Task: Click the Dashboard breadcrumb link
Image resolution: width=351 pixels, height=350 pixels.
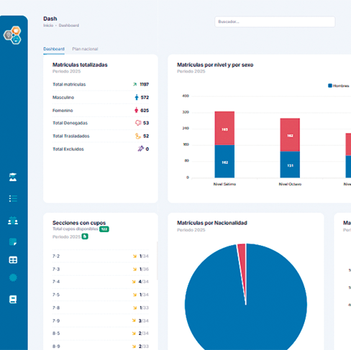Action: pyautogui.click(x=69, y=25)
